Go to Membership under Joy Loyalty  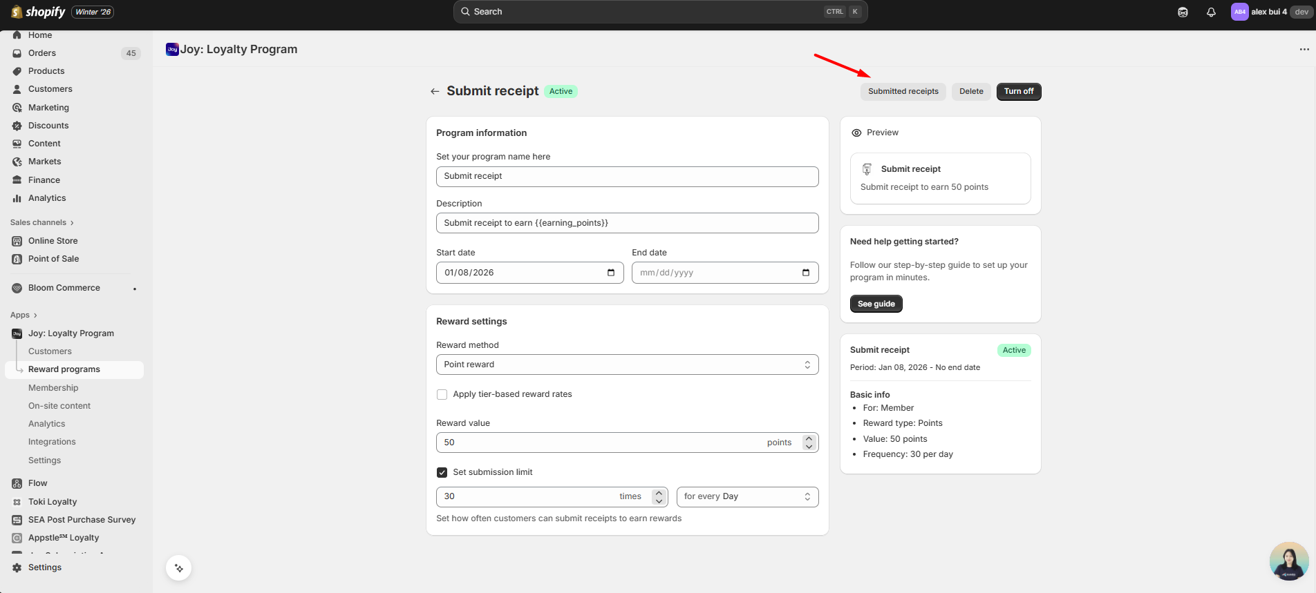(53, 388)
